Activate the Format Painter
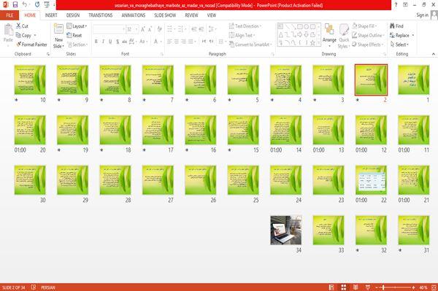438x291 pixels. pos(31,44)
